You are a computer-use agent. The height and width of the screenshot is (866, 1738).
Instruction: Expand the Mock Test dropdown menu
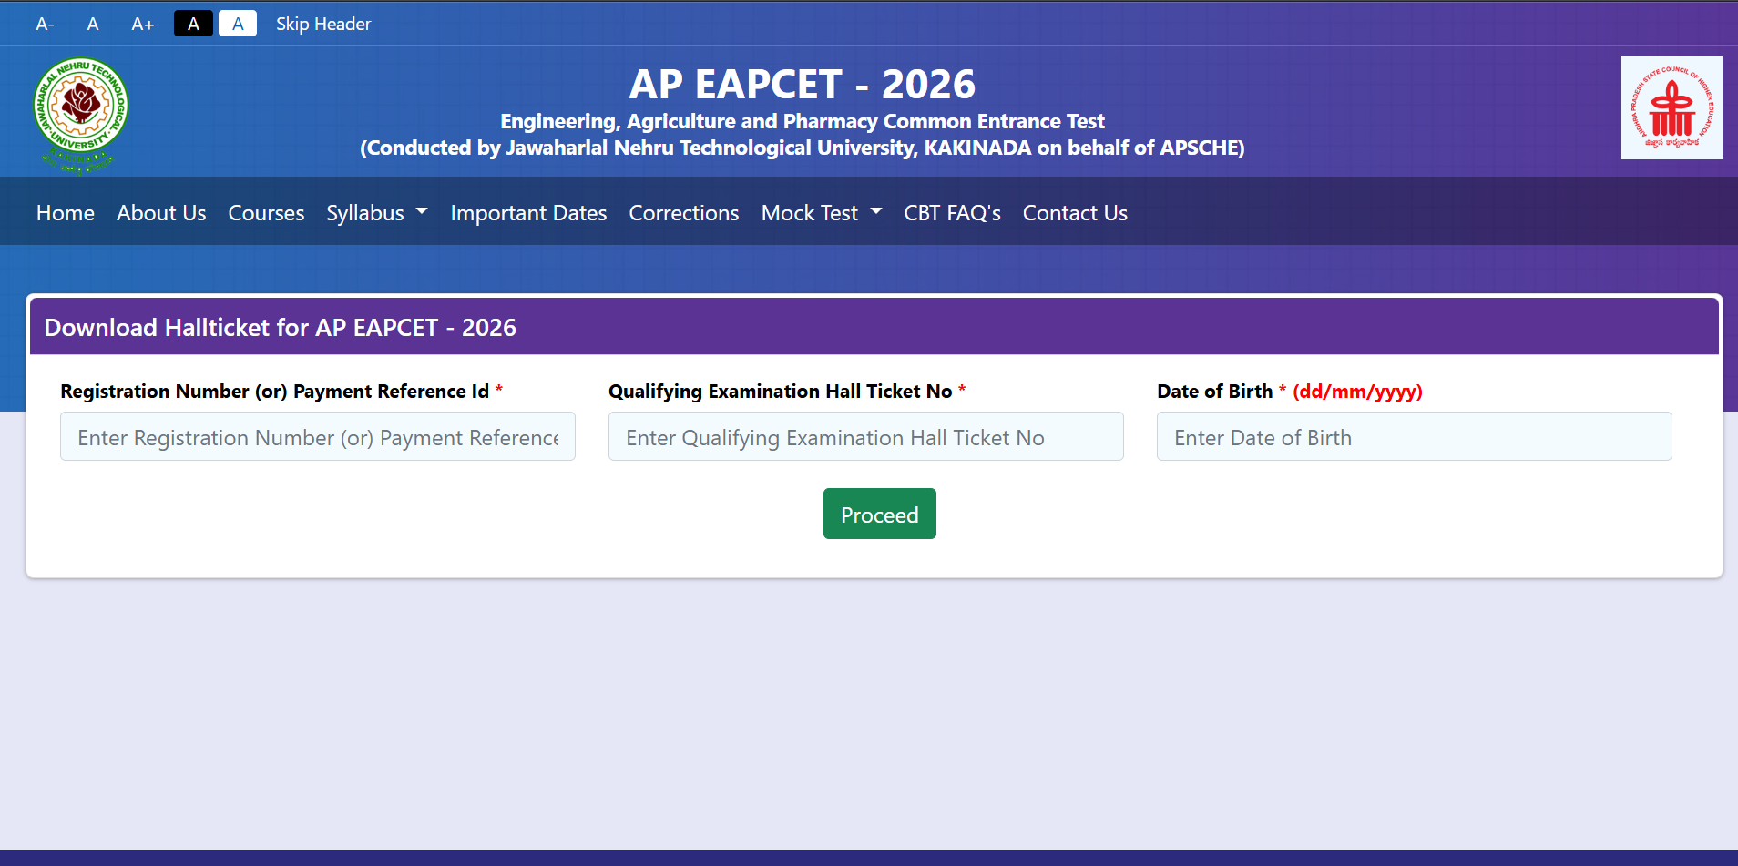[821, 213]
